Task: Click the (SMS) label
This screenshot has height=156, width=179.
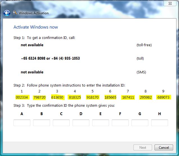Action: pyautogui.click(x=141, y=72)
